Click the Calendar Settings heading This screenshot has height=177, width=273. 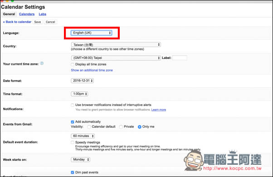(23, 7)
